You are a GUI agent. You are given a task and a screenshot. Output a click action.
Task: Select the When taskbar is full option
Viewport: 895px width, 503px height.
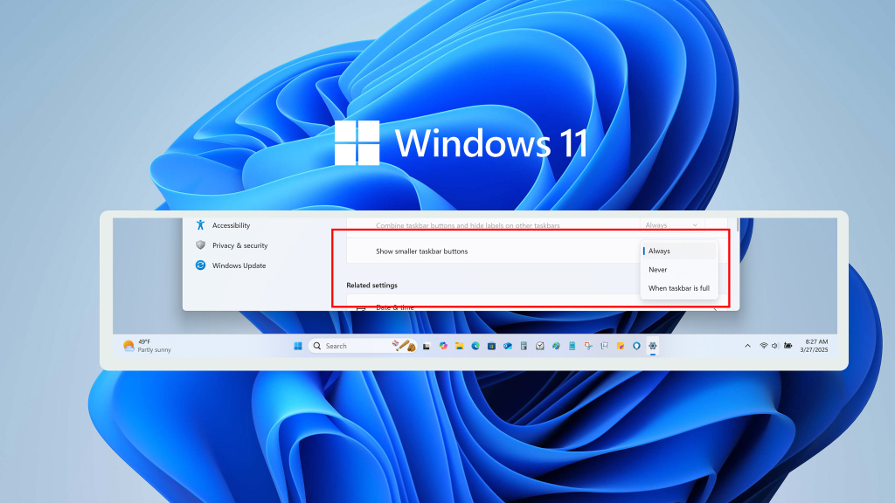click(678, 288)
